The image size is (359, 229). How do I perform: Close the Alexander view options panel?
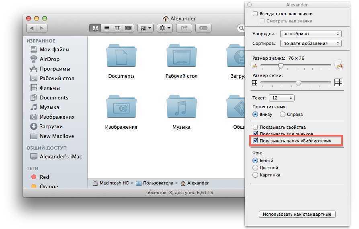[250, 4]
